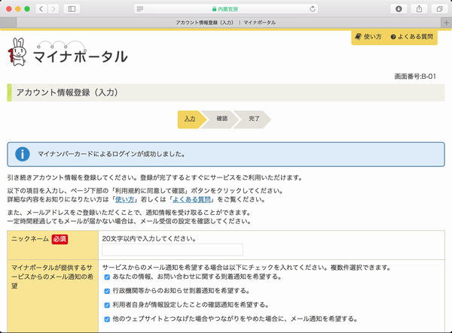
Task: Click the アカウント情報登録（入力） page heading
Action: 67,92
